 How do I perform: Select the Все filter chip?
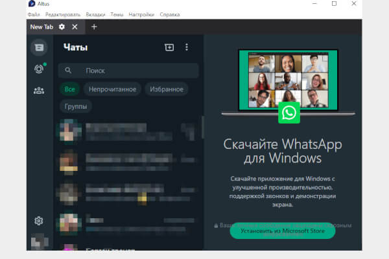[70, 89]
